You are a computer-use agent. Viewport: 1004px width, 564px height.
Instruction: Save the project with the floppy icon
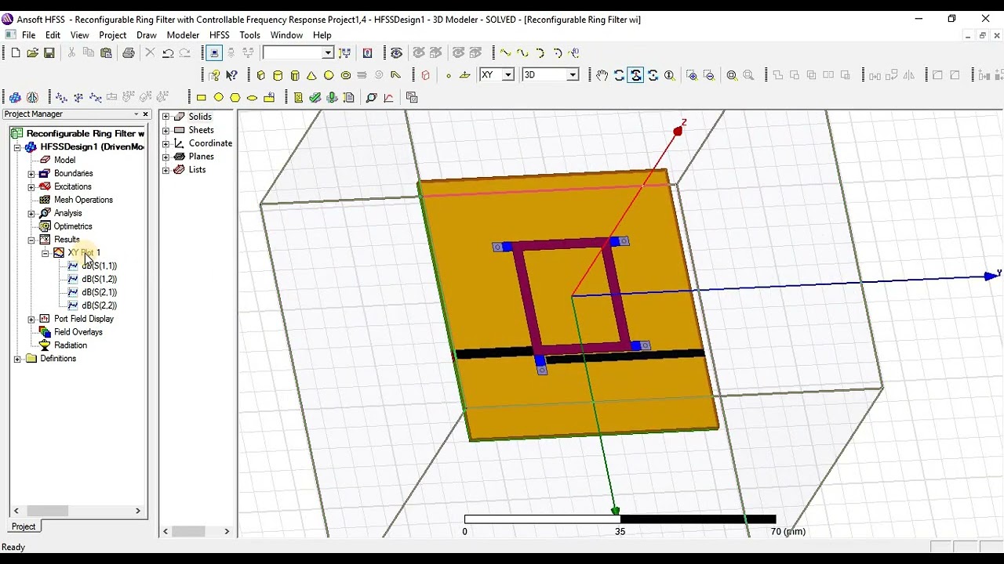point(49,52)
